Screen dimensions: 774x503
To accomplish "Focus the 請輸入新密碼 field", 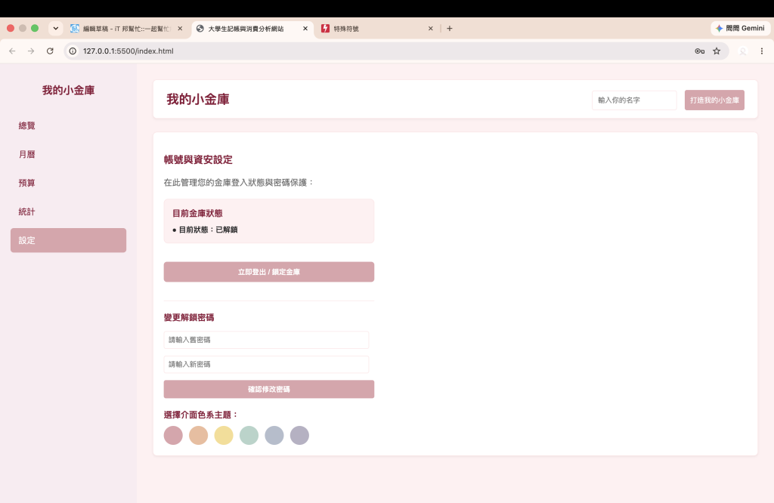I will (266, 365).
